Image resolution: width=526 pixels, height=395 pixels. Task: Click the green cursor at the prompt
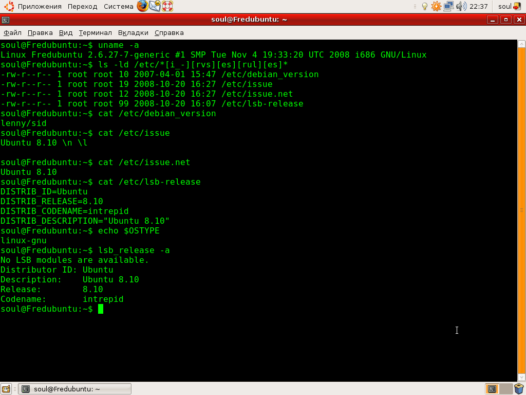pyautogui.click(x=101, y=309)
